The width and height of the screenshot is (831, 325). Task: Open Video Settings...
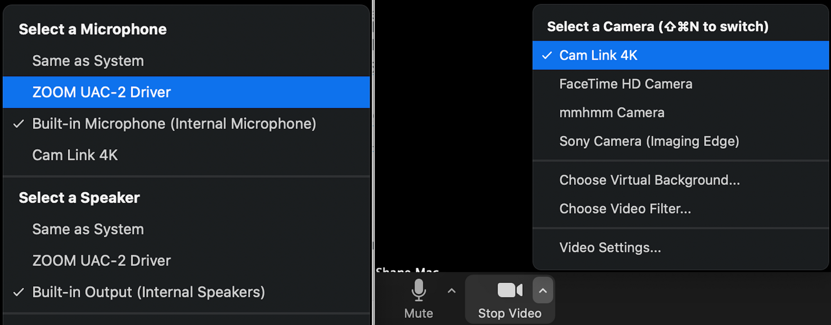(x=681, y=247)
